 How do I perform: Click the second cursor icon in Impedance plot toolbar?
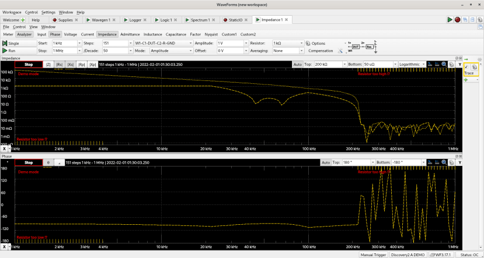coord(437,64)
